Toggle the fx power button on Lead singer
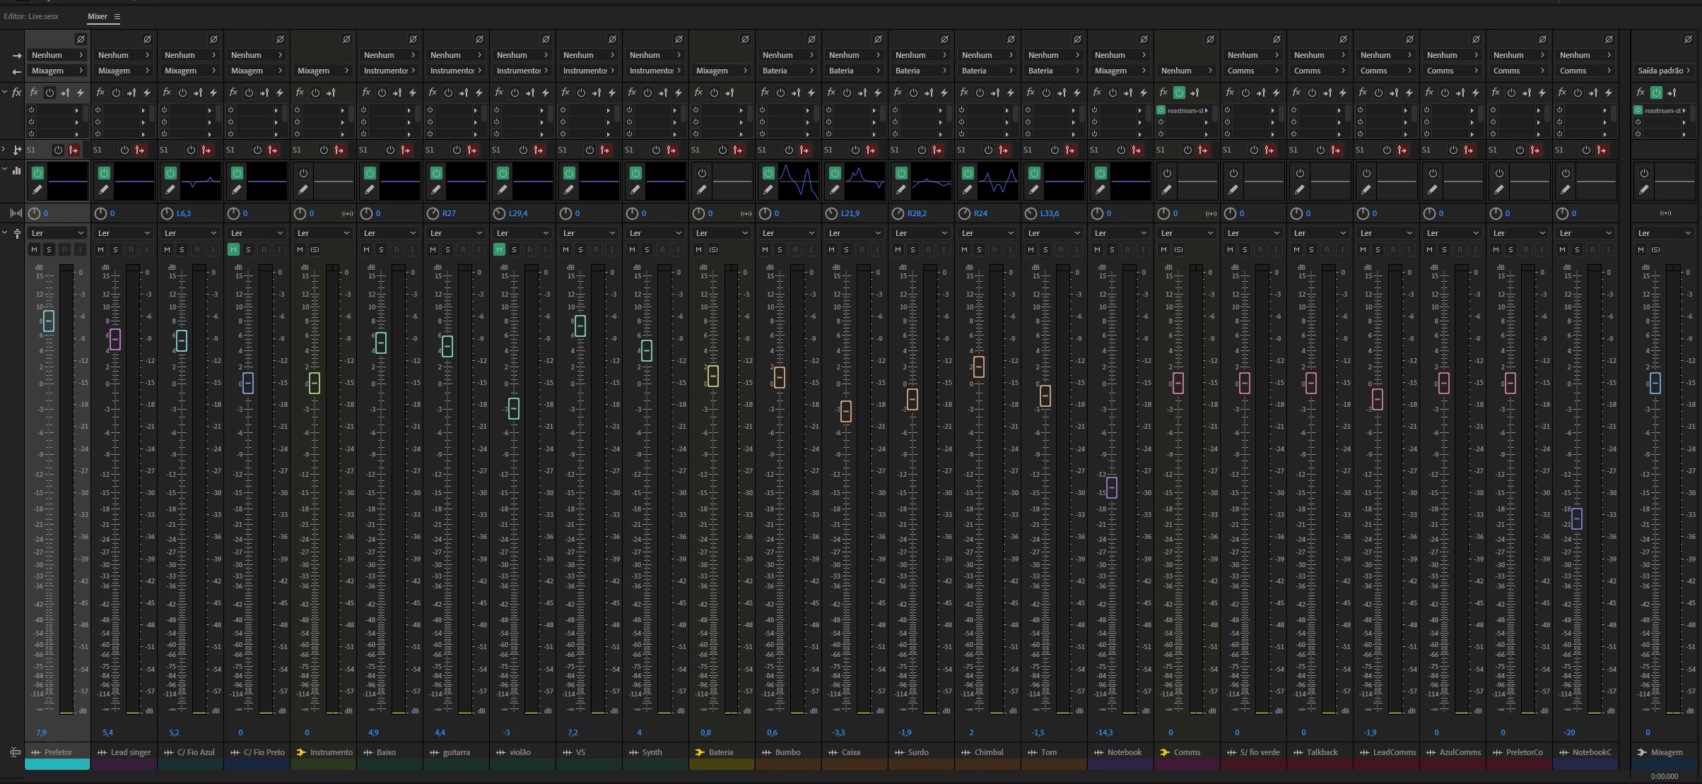1702x784 pixels. (116, 93)
